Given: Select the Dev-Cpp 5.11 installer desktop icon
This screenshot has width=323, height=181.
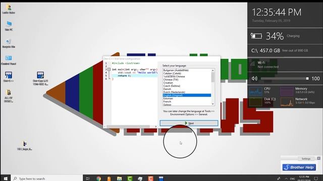Looking at the screenshot, I should (40, 78).
